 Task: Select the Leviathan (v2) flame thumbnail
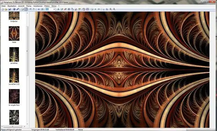point(14,75)
